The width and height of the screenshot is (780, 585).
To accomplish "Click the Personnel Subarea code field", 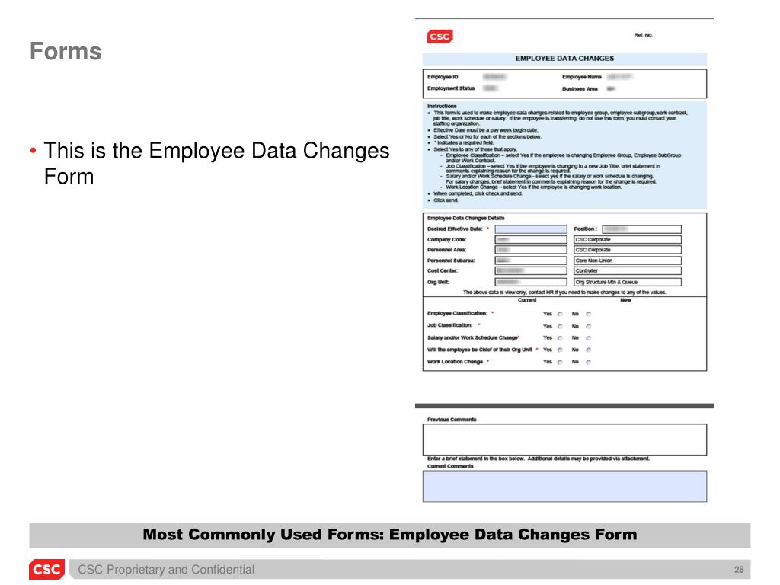I will [x=531, y=261].
